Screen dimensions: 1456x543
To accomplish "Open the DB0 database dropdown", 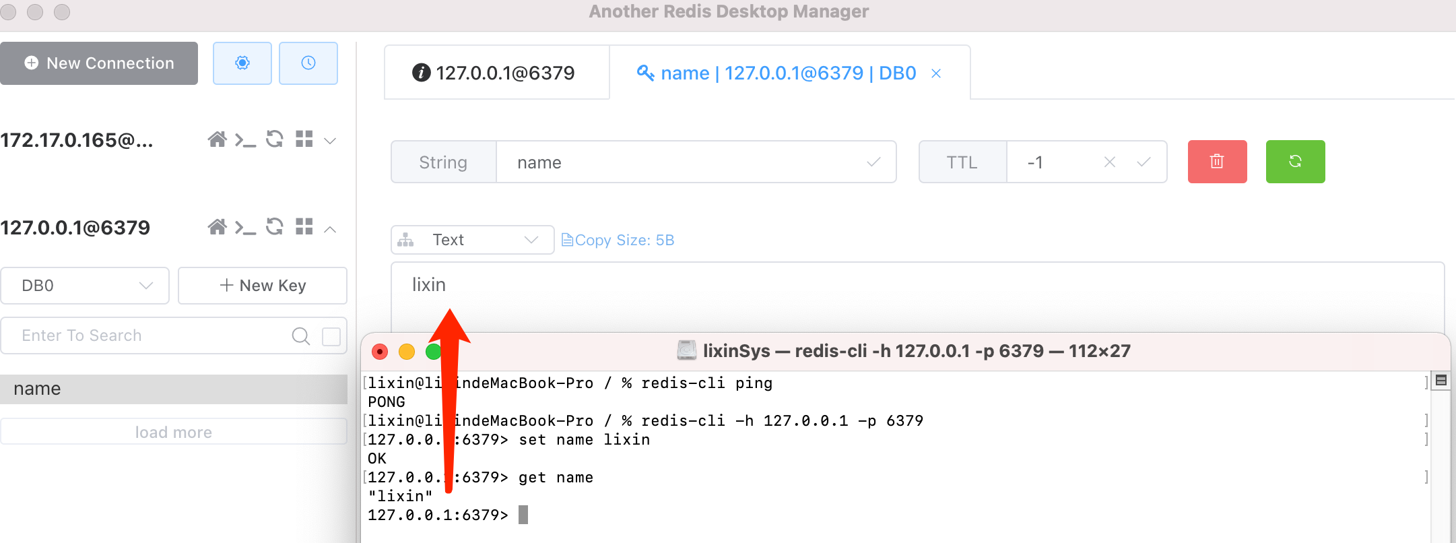I will (x=85, y=286).
